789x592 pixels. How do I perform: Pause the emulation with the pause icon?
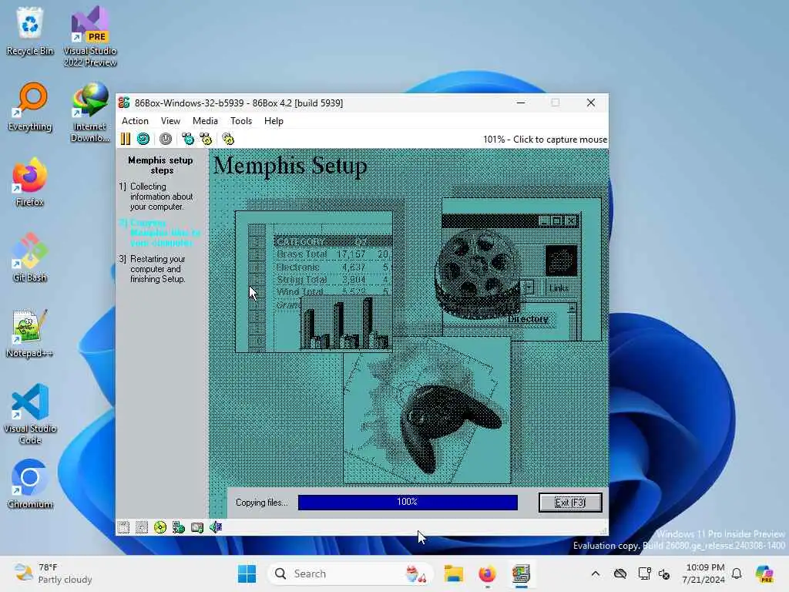[126, 139]
